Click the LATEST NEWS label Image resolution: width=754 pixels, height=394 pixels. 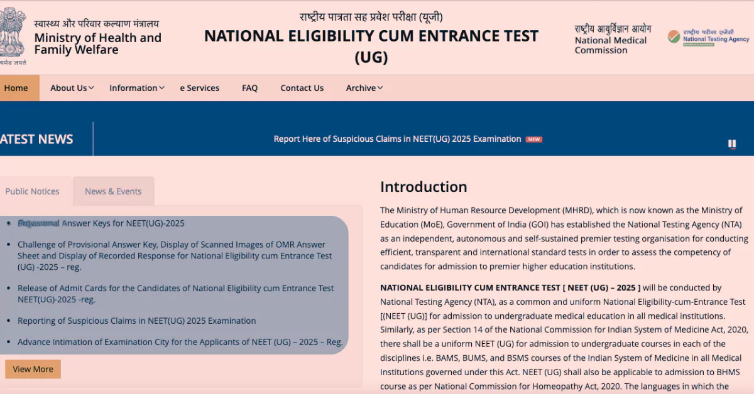click(x=36, y=139)
